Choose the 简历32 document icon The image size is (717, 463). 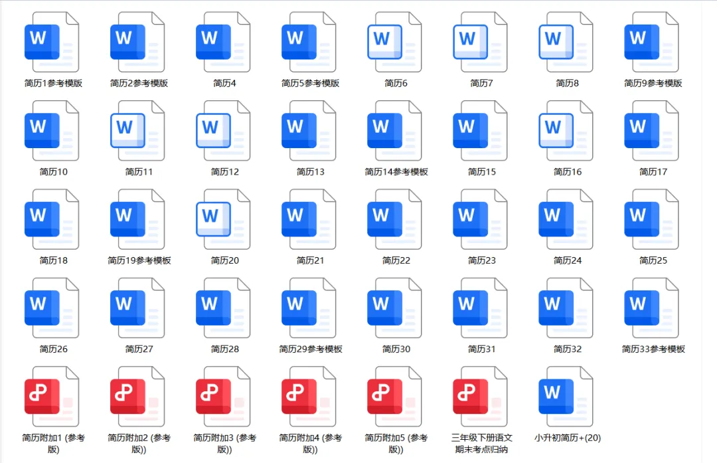coord(566,308)
